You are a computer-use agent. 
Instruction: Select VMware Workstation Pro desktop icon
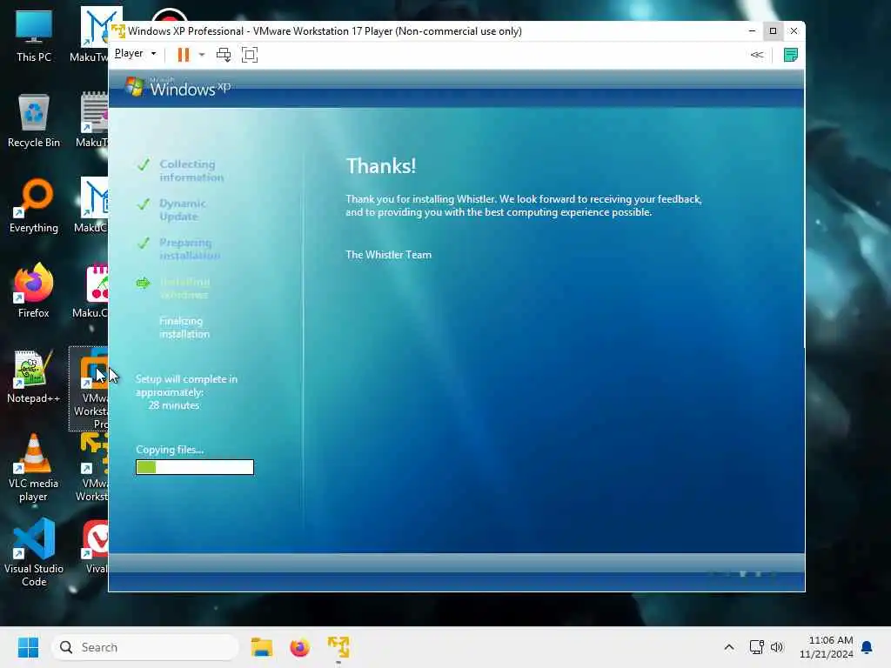(90, 389)
